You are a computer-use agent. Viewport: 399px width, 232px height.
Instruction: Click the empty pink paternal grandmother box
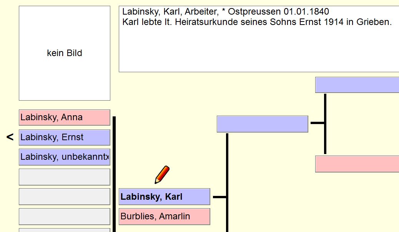(357, 164)
